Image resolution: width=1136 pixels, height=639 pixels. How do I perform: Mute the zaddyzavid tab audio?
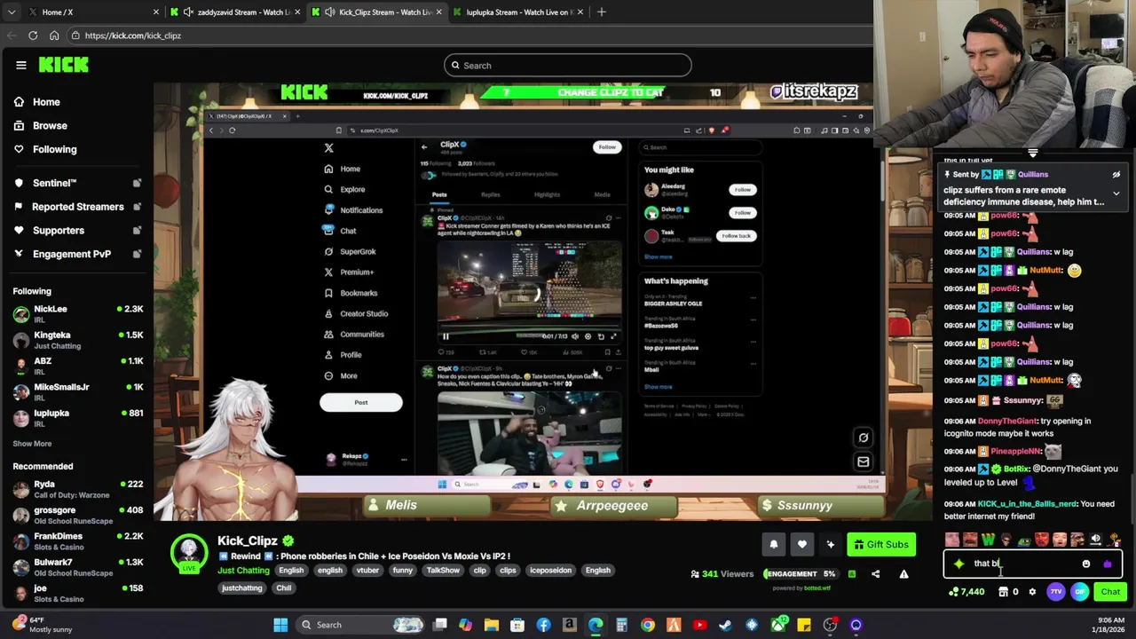click(188, 12)
